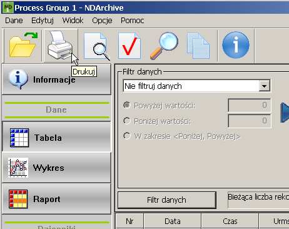Click the Nie filtruj danych combo box

[x=196, y=86]
